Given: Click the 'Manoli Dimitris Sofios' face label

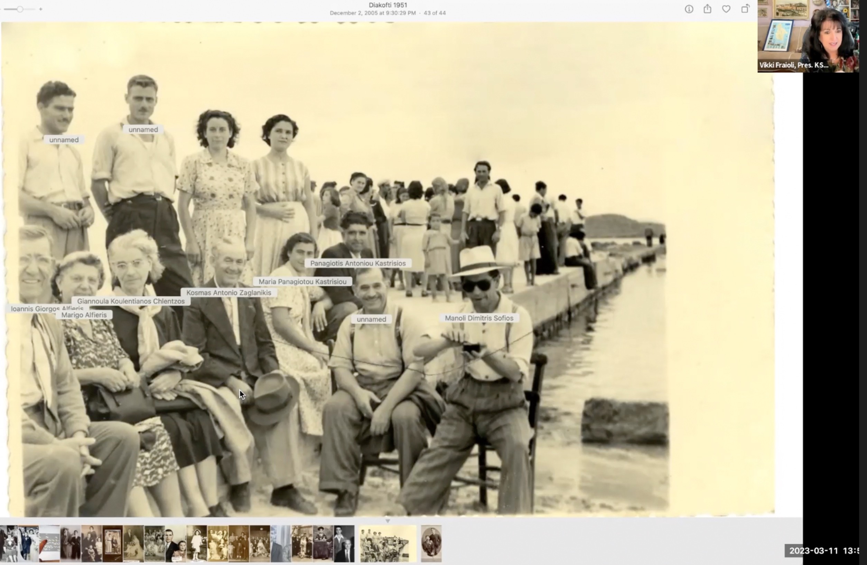Looking at the screenshot, I should 479,318.
